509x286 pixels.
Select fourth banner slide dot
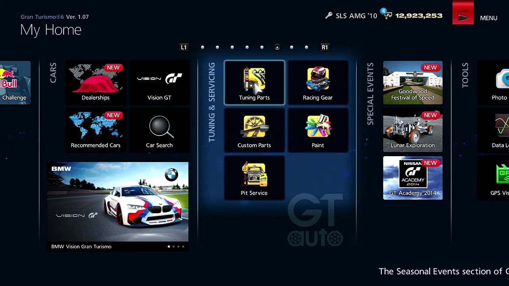(183, 247)
